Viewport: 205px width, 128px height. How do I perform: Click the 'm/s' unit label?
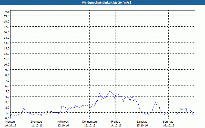[7, 12]
